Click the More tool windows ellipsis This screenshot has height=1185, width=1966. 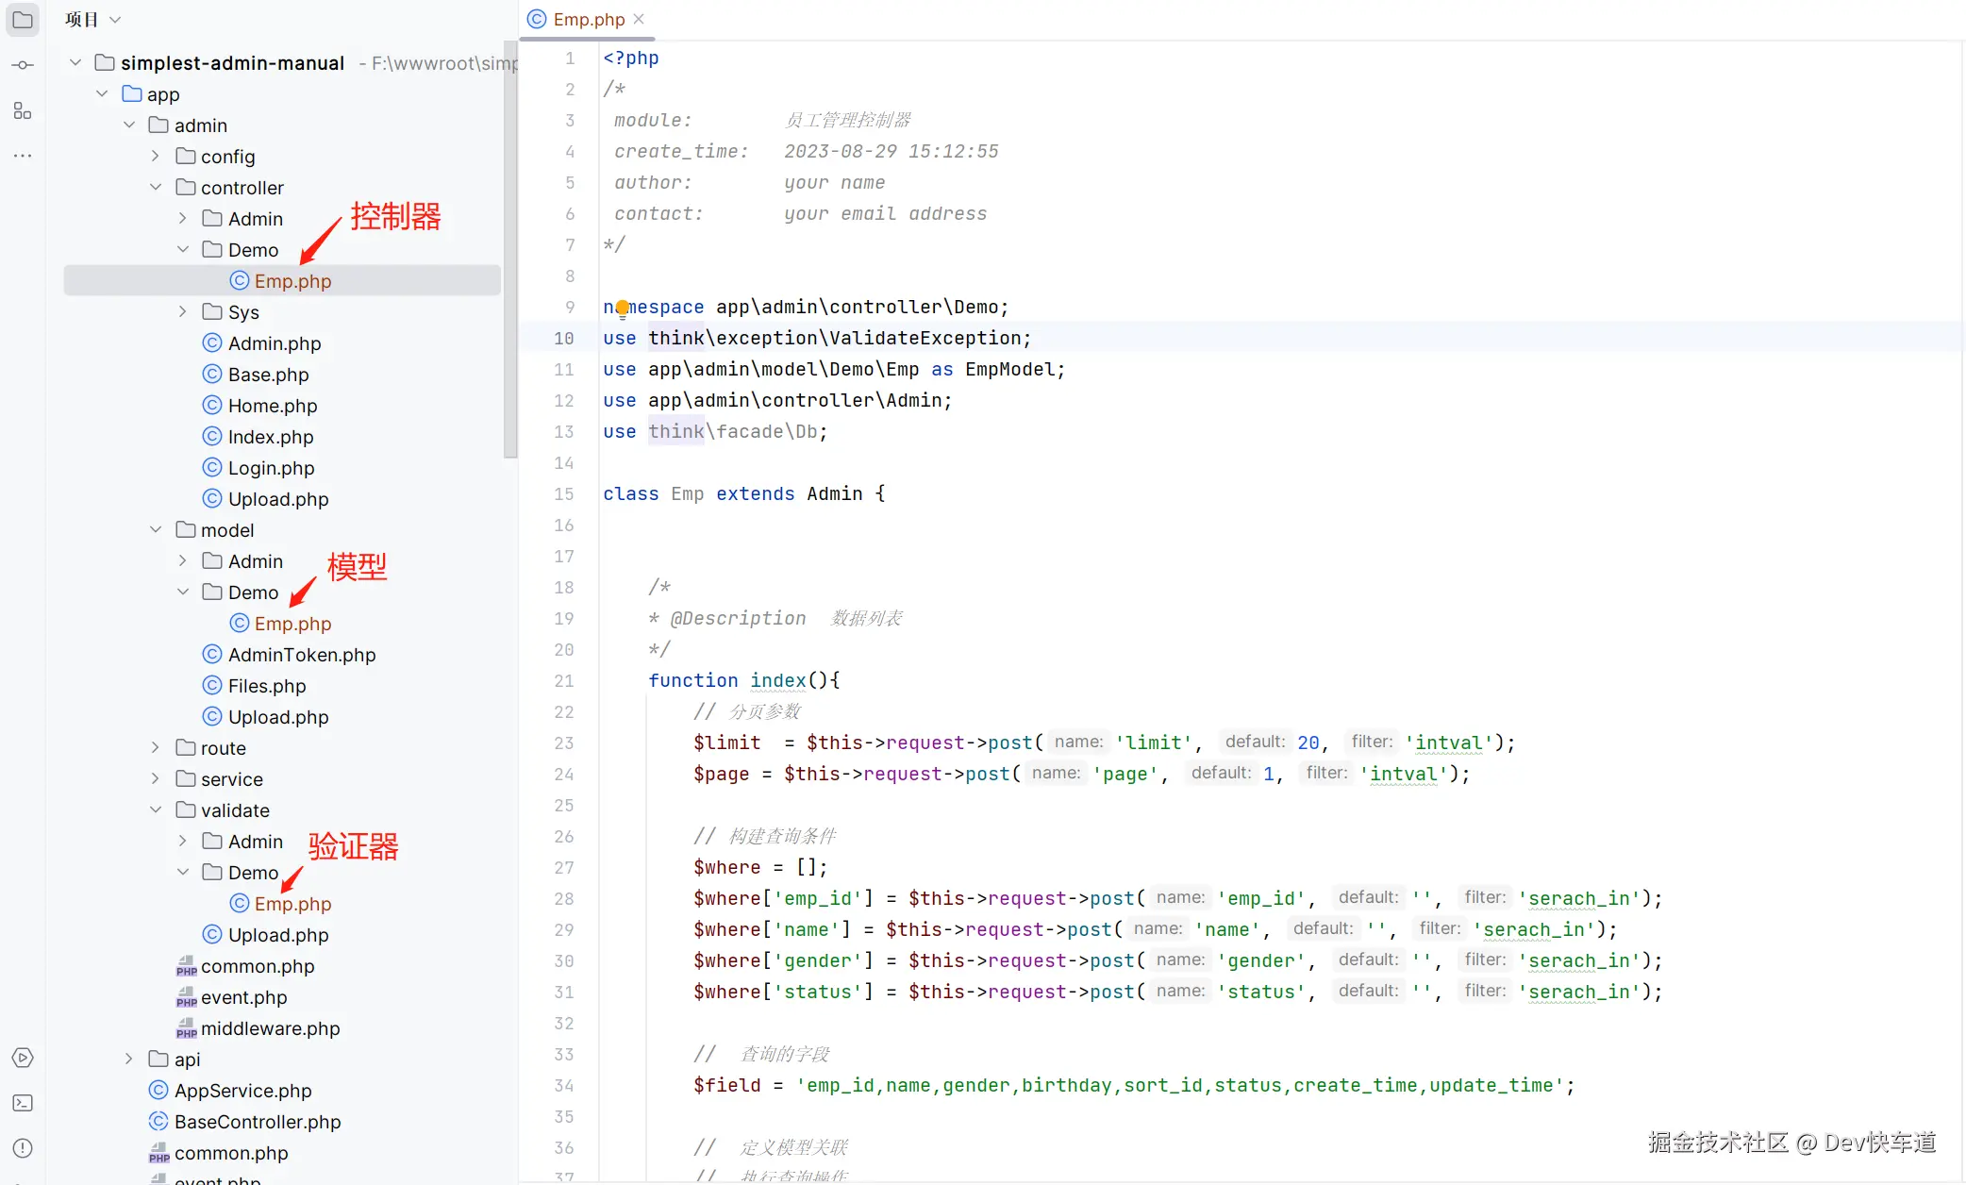point(23,156)
